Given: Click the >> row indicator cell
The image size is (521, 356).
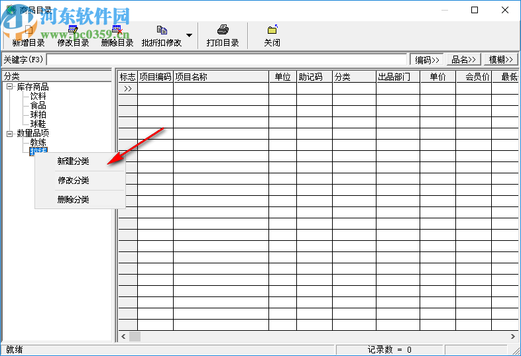Looking at the screenshot, I should pos(128,89).
